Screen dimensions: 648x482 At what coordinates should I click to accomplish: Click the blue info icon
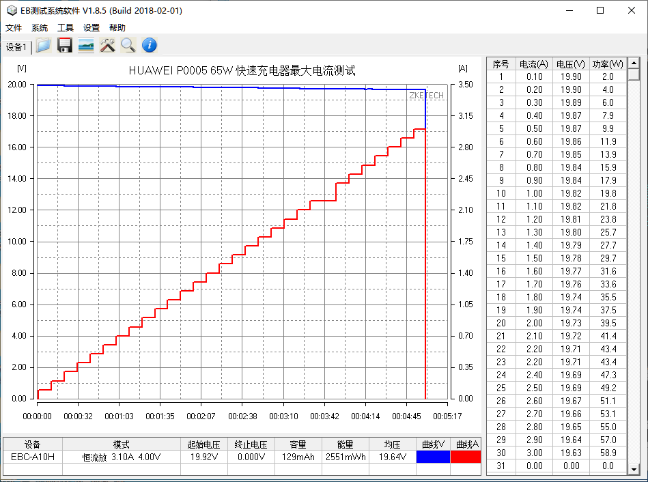tap(149, 46)
